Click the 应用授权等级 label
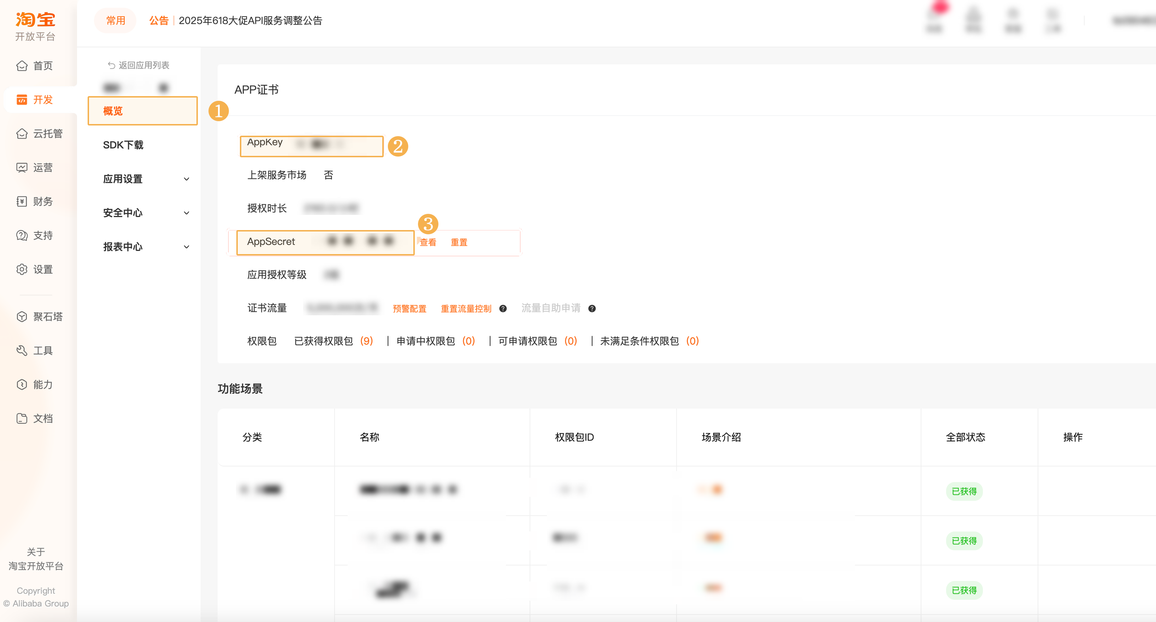1156x622 pixels. point(277,275)
